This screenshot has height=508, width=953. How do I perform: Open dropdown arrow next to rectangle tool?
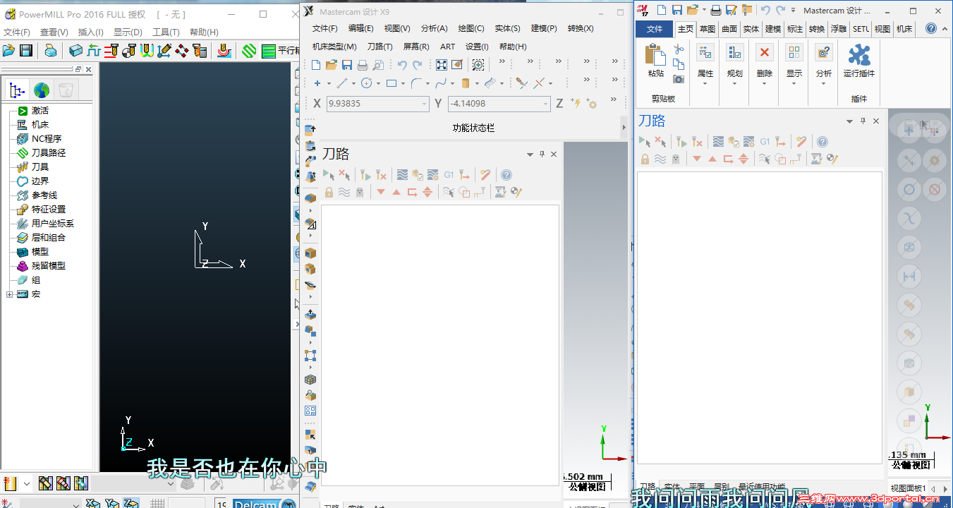403,83
